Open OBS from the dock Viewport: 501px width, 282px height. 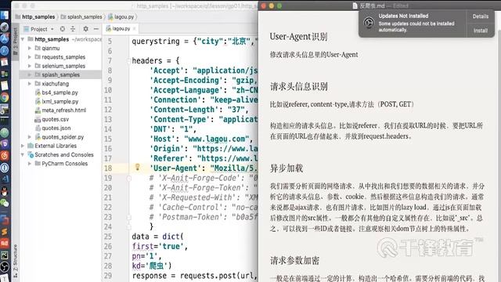point(5,266)
